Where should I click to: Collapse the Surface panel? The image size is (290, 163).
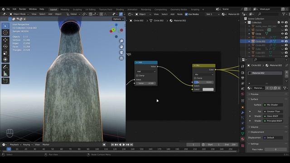pos(254,99)
